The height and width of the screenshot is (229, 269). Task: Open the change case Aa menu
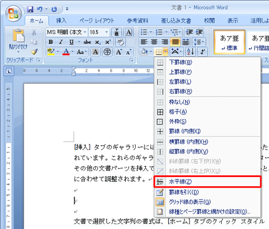pyautogui.click(x=82, y=52)
